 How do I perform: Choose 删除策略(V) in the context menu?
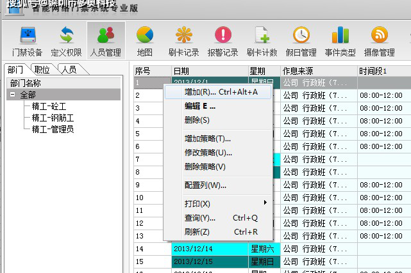218,167
